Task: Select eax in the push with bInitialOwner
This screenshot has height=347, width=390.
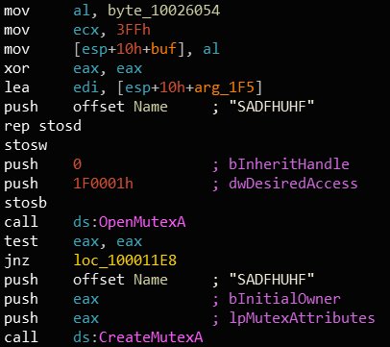Action: 86,299
